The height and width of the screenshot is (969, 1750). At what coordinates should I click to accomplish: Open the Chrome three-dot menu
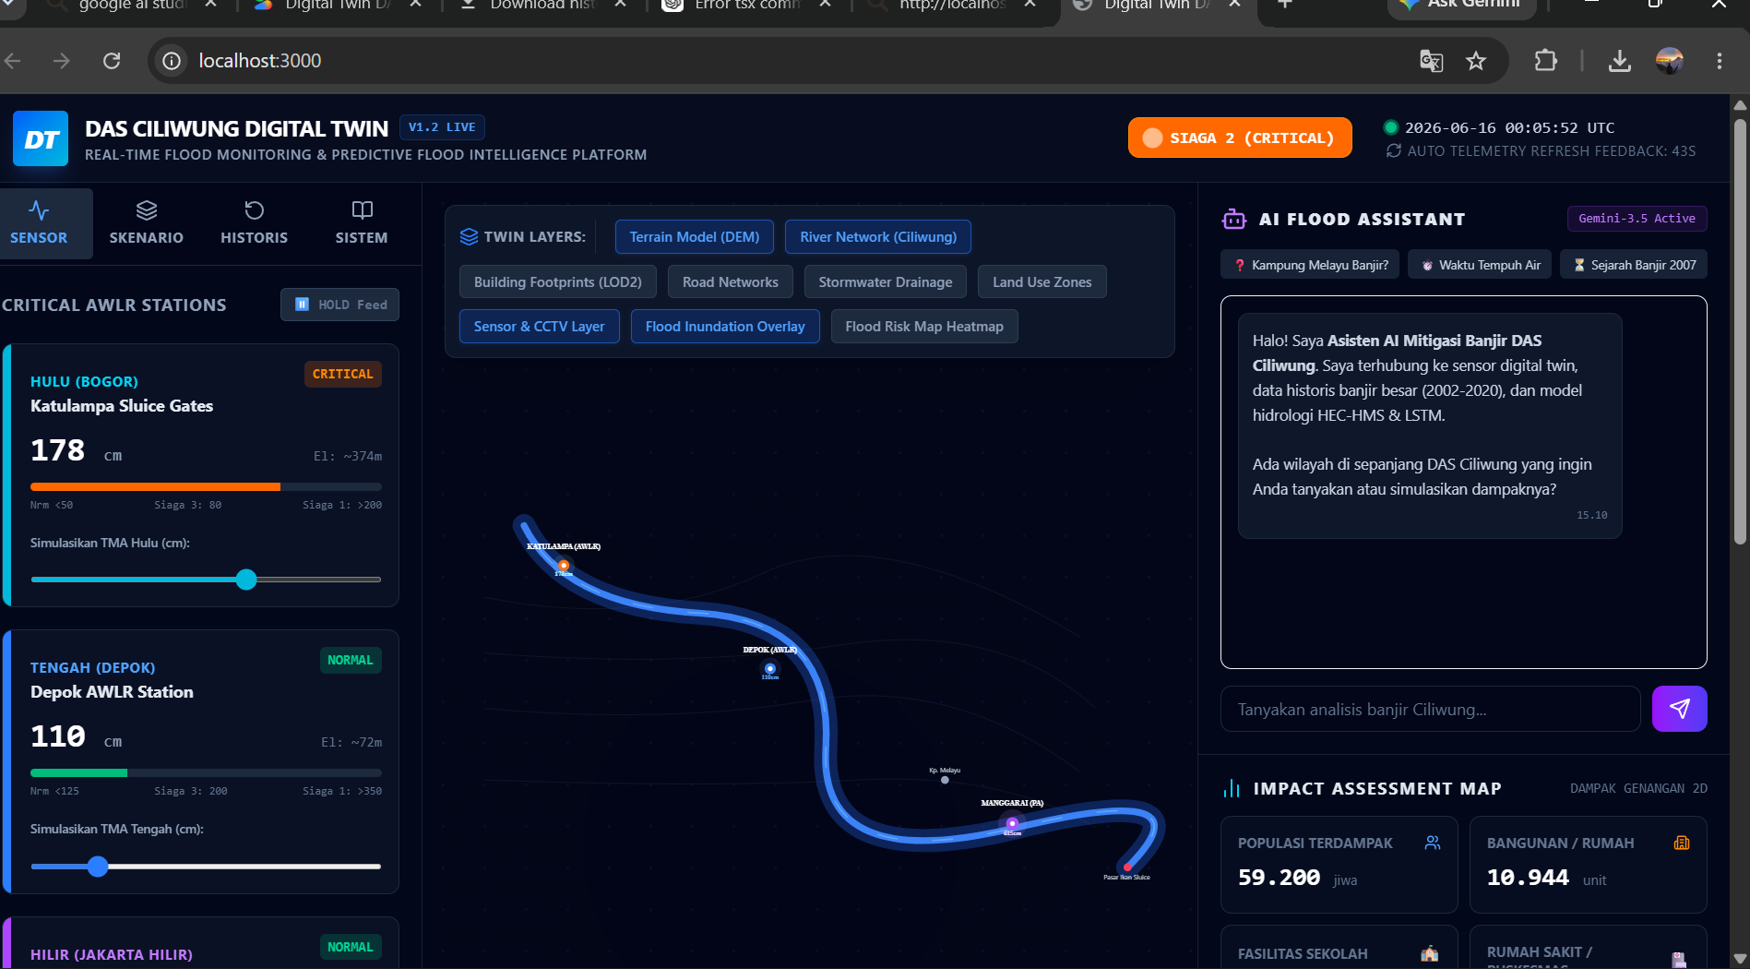click(1719, 61)
